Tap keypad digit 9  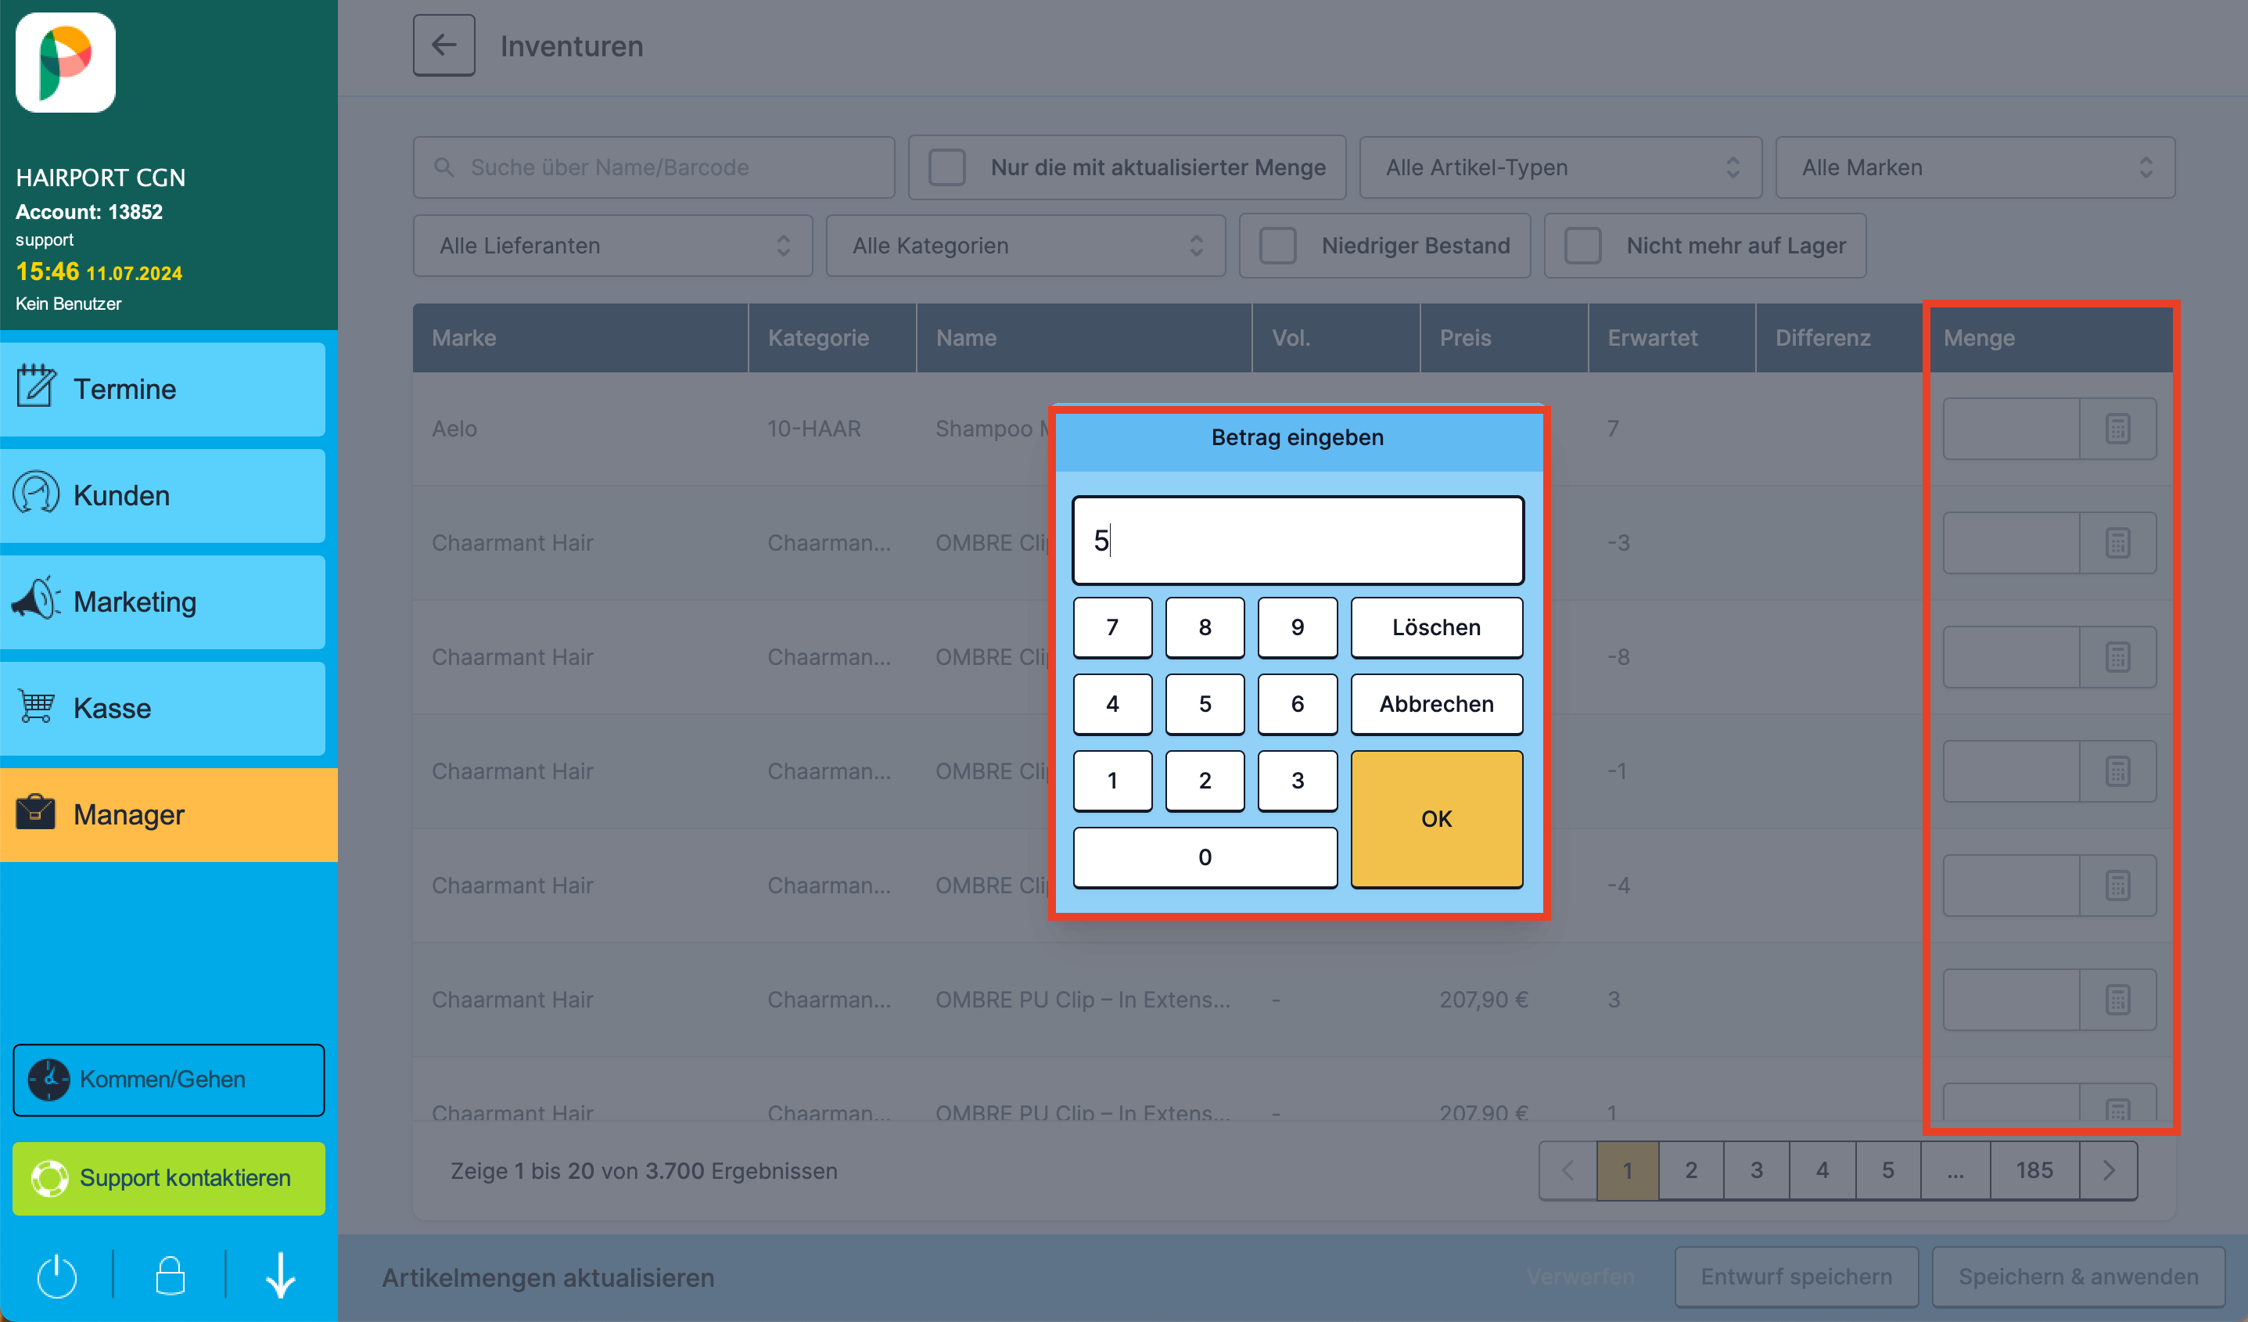[x=1297, y=627]
